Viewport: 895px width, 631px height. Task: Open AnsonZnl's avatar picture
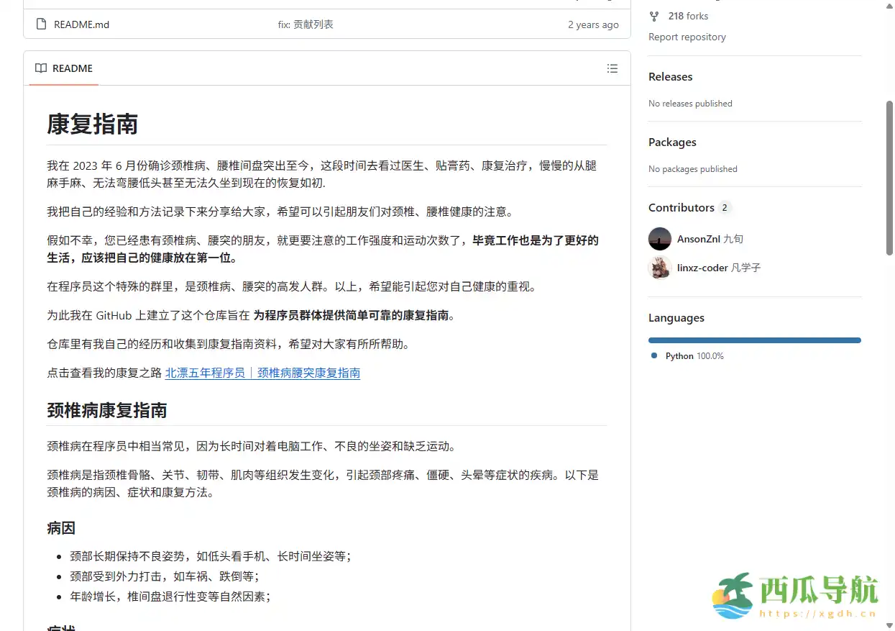tap(659, 239)
